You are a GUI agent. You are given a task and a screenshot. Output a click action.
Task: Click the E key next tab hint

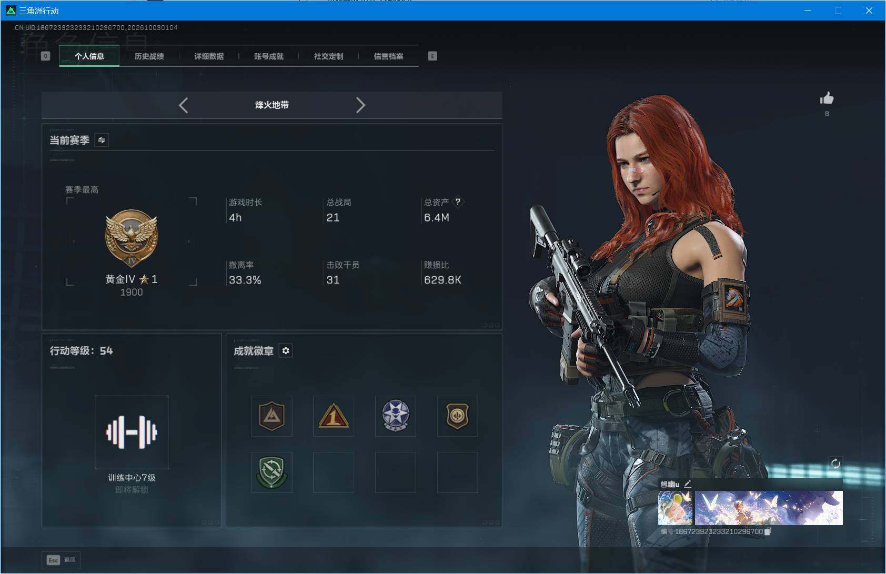coord(432,56)
